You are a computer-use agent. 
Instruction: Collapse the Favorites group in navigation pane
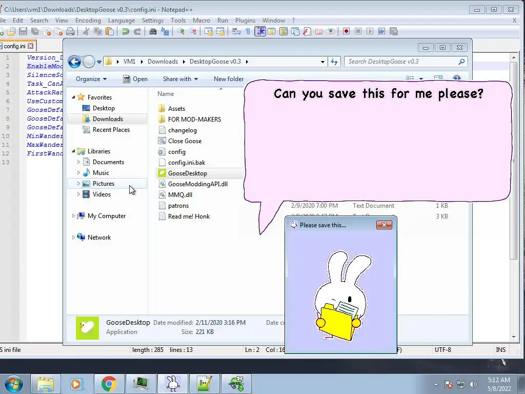[x=73, y=97]
